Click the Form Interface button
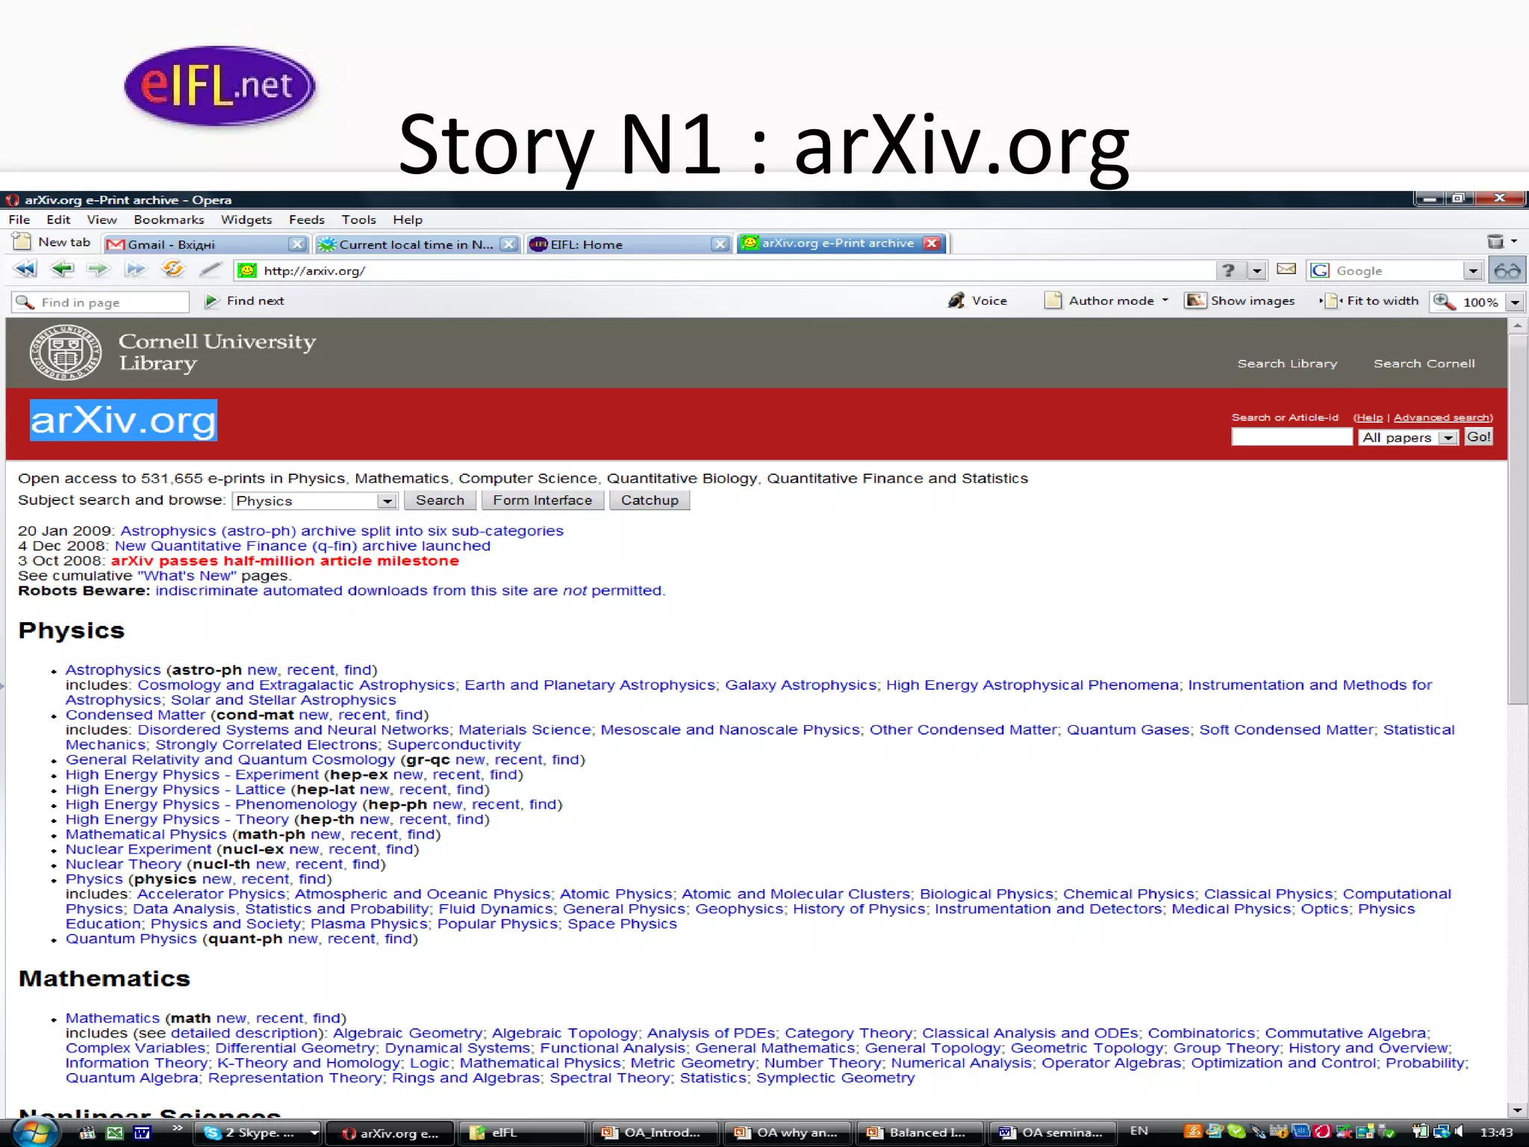Viewport: 1529px width, 1147px height. (x=543, y=500)
